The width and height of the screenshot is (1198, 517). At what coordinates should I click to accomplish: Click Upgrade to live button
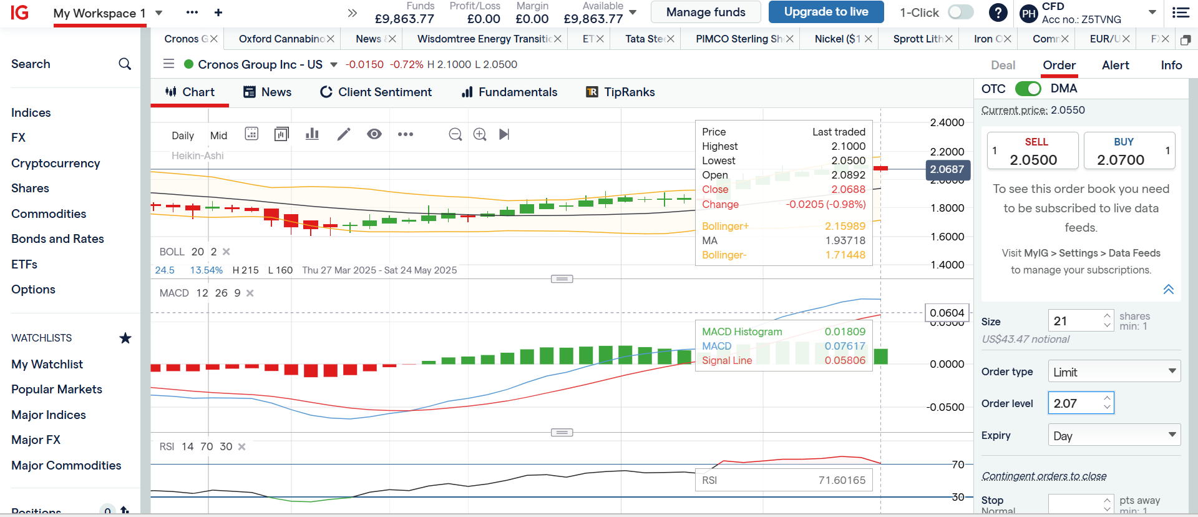tap(826, 12)
